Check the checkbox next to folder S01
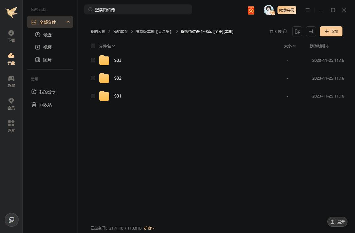The height and width of the screenshot is (233, 355). point(93,96)
